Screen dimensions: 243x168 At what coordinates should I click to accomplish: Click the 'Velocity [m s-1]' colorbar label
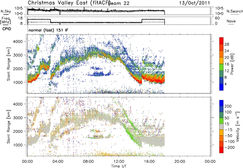coord(238,126)
